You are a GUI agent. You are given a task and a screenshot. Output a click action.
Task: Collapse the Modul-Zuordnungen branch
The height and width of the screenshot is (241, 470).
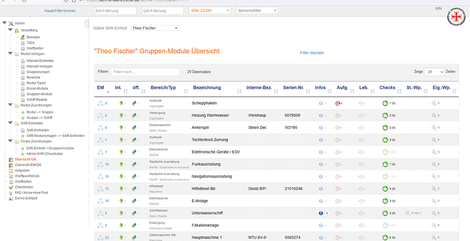click(10, 105)
